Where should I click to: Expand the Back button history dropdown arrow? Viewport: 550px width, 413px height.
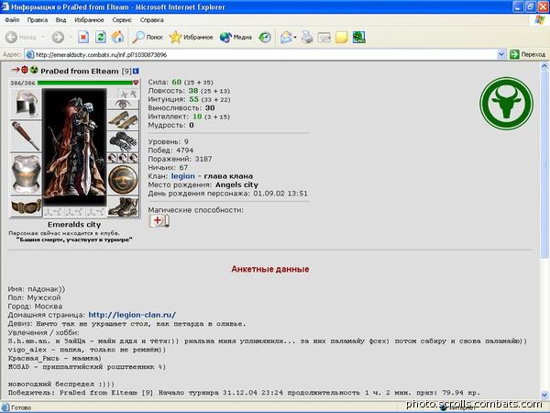point(43,37)
